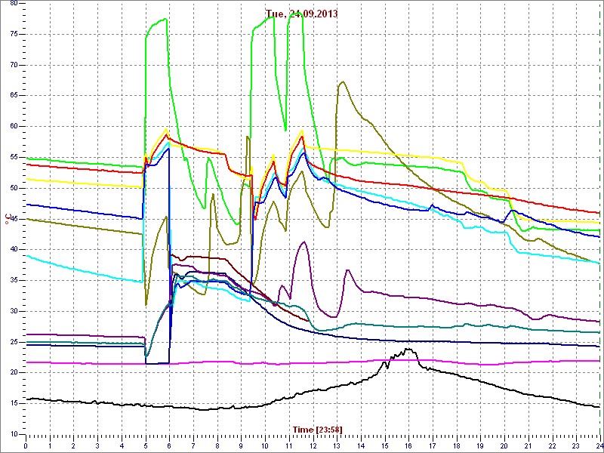This screenshot has width=604, height=453.
Task: Select the 70 label on temperature axis
Action: click(x=13, y=65)
